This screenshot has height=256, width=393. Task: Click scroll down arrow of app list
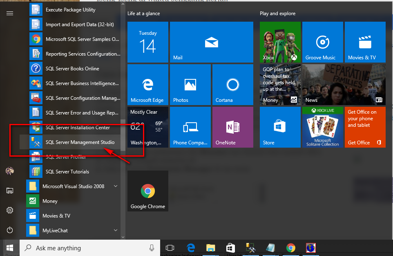coord(123,237)
